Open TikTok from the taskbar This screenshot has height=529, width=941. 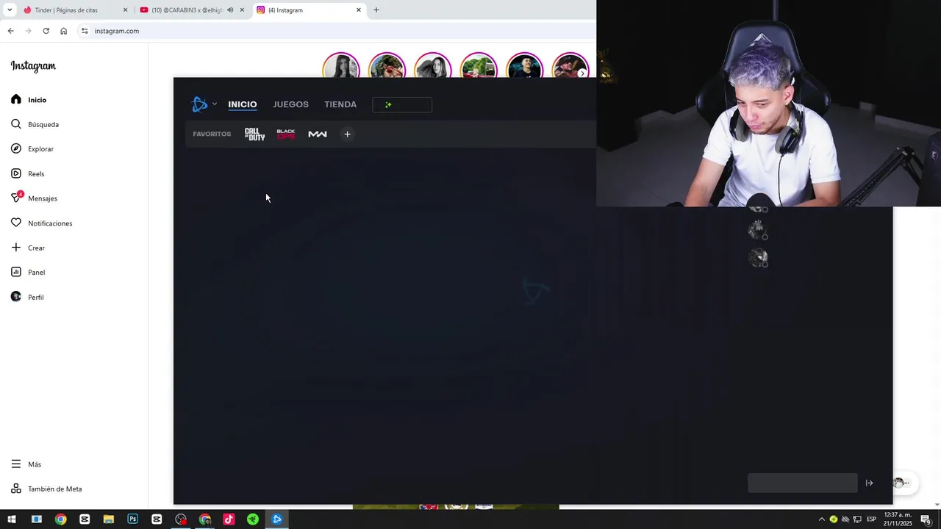229,519
